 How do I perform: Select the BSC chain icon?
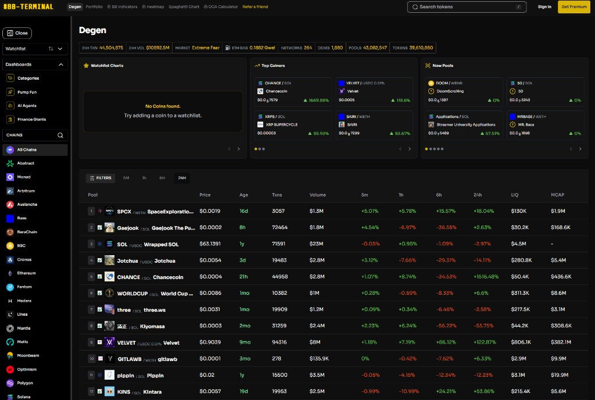click(10, 245)
